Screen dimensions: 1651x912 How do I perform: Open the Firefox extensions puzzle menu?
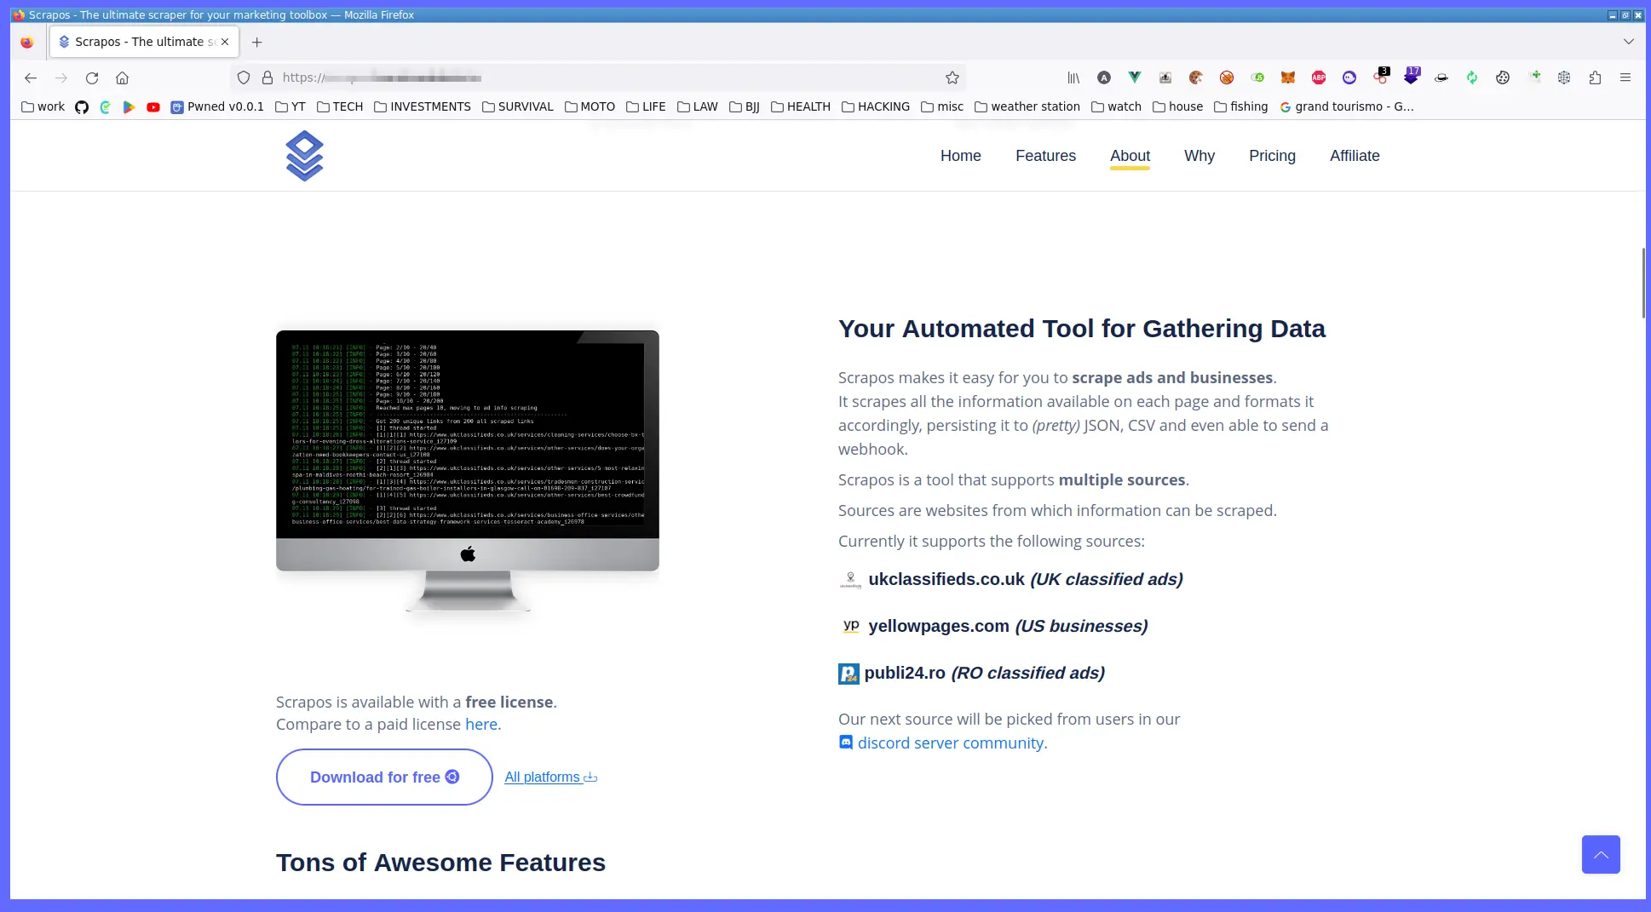click(1595, 77)
